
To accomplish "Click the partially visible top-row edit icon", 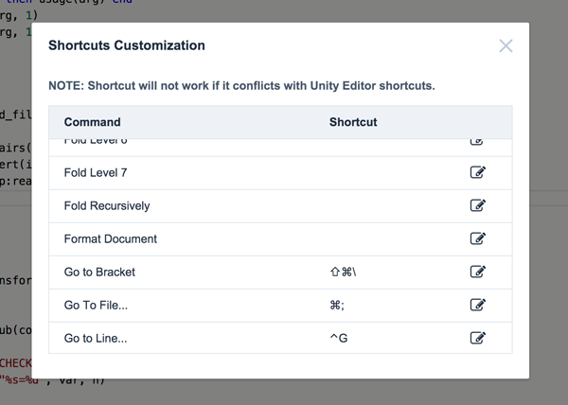I will pyautogui.click(x=476, y=142).
